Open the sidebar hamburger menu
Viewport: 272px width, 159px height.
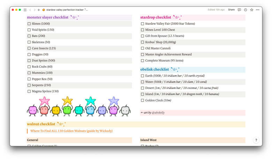pos(25,10)
